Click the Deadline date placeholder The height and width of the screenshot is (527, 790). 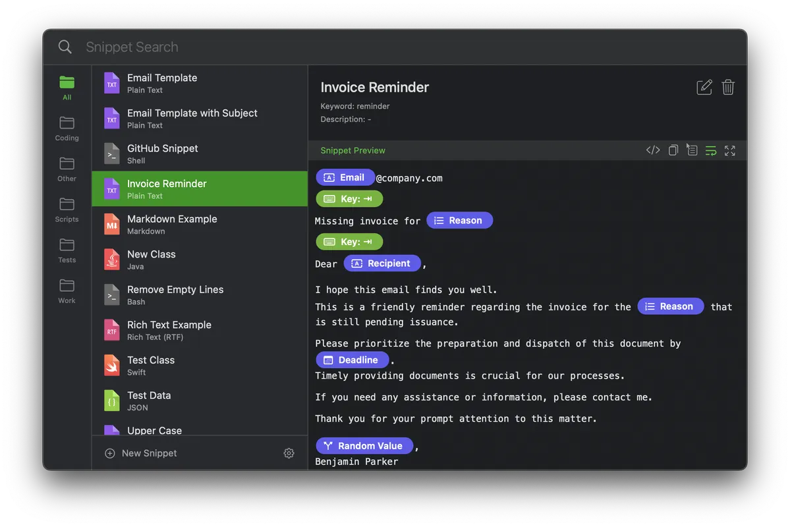point(352,360)
